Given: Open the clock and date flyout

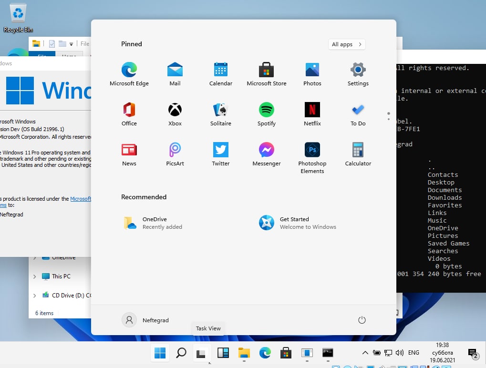Looking at the screenshot, I should tap(442, 353).
